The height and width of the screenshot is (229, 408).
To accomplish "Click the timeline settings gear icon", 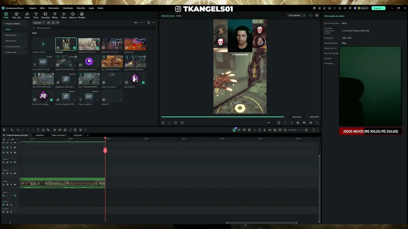I will (4, 139).
